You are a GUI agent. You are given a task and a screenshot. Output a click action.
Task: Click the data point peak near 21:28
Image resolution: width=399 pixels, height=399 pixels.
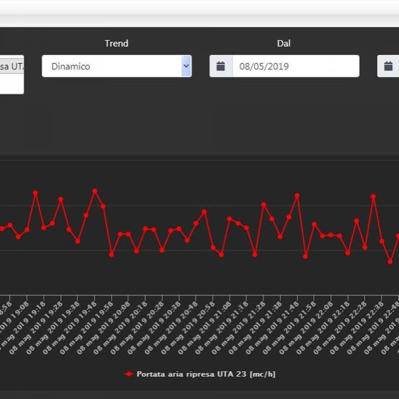[263, 204]
